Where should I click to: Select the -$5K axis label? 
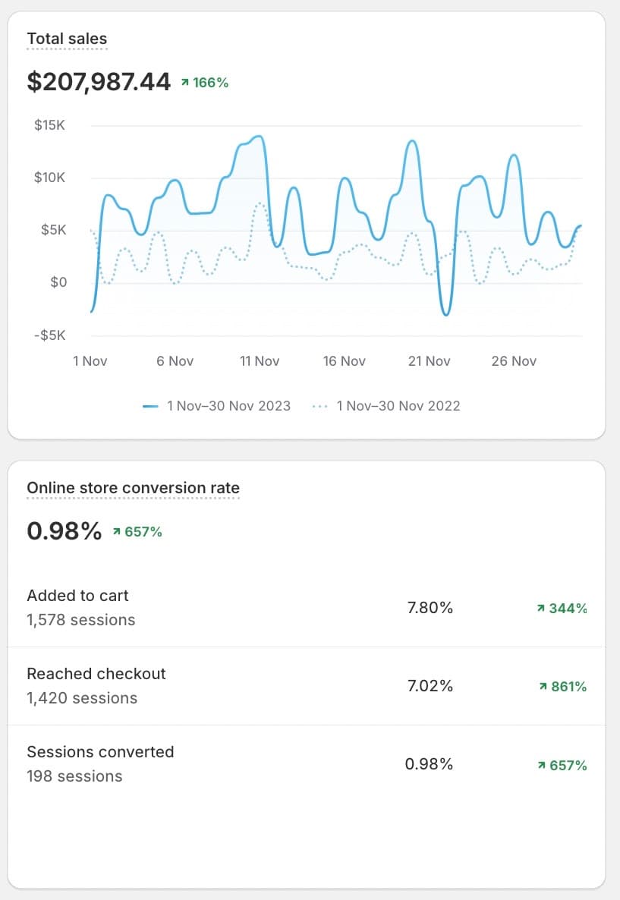click(50, 335)
